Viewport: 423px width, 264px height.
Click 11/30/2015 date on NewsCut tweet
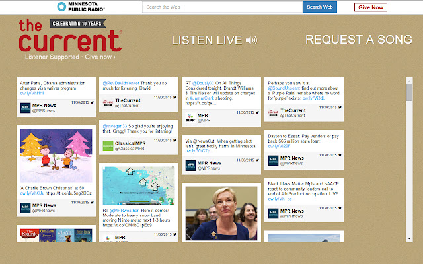pos(245,160)
